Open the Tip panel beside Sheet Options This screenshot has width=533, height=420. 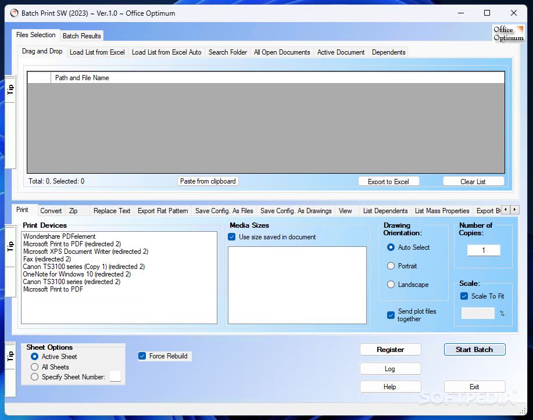10,356
